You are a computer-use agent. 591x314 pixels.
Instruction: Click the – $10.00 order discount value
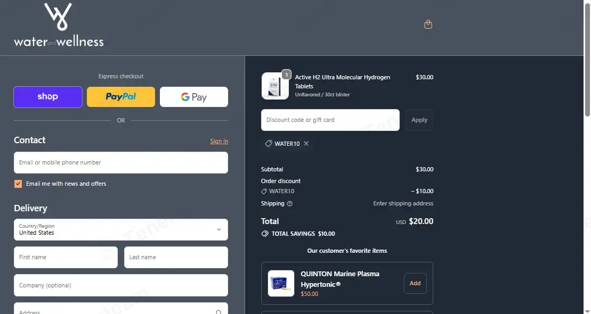click(x=422, y=191)
